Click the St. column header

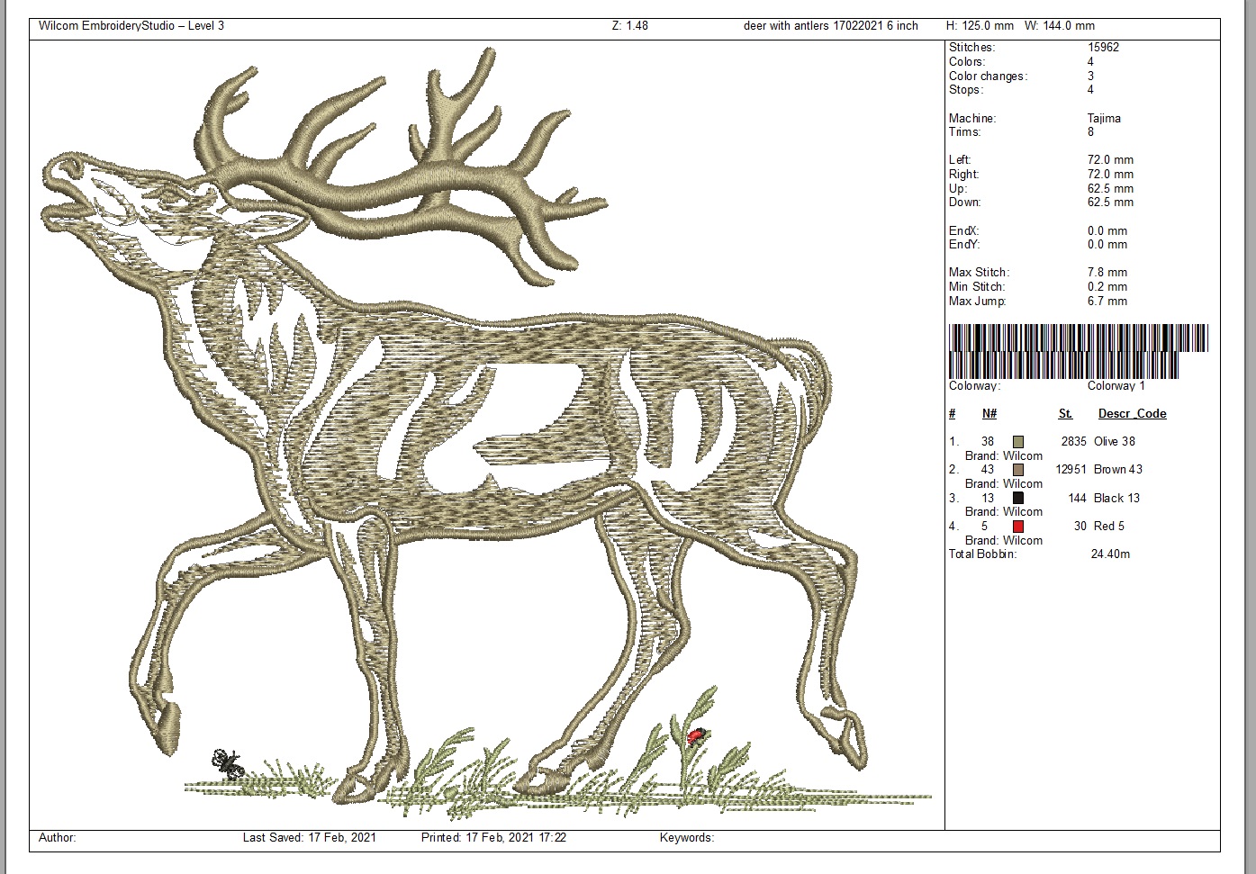pyautogui.click(x=1065, y=414)
